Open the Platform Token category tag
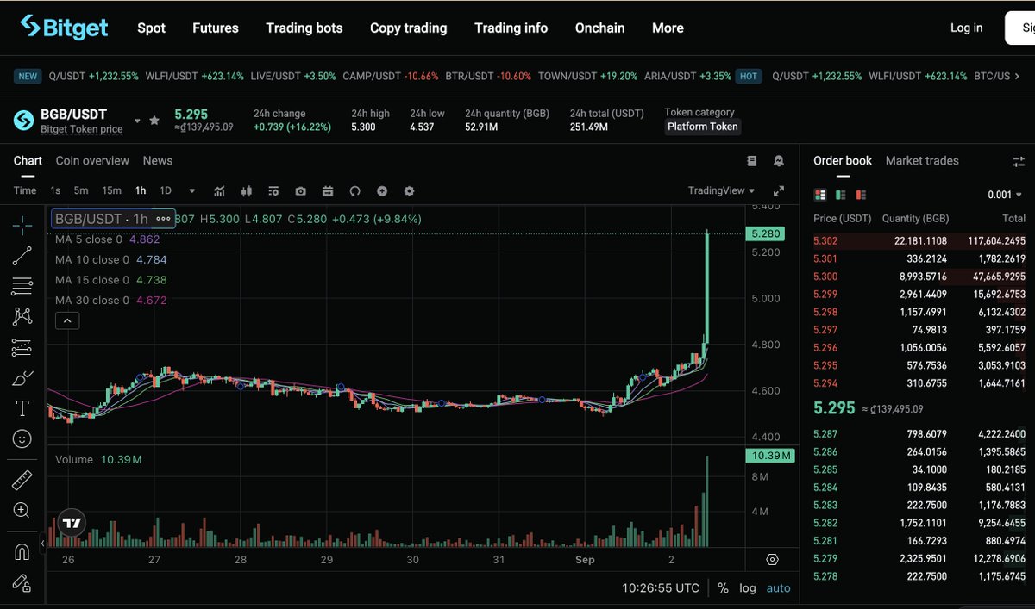1035x609 pixels. [x=703, y=127]
